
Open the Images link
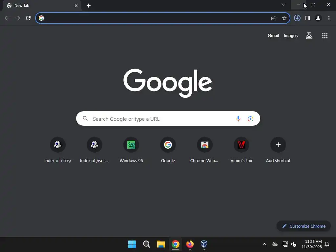[291, 35]
